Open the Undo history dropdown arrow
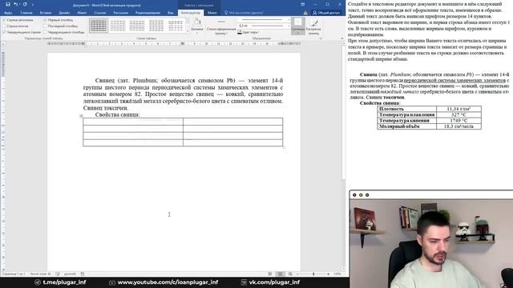 pos(19,5)
